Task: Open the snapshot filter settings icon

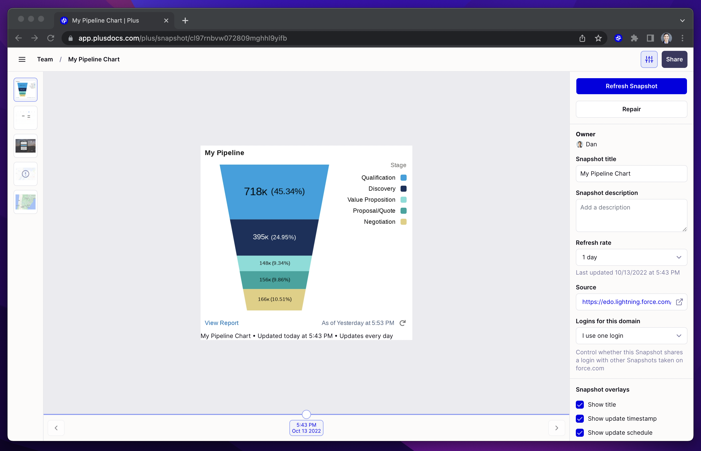Action: pyautogui.click(x=649, y=59)
